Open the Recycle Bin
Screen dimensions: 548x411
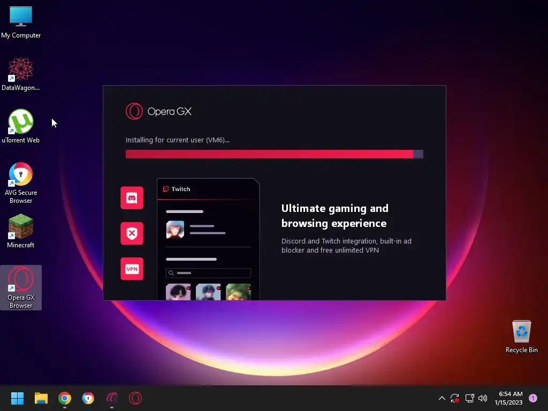click(521, 337)
